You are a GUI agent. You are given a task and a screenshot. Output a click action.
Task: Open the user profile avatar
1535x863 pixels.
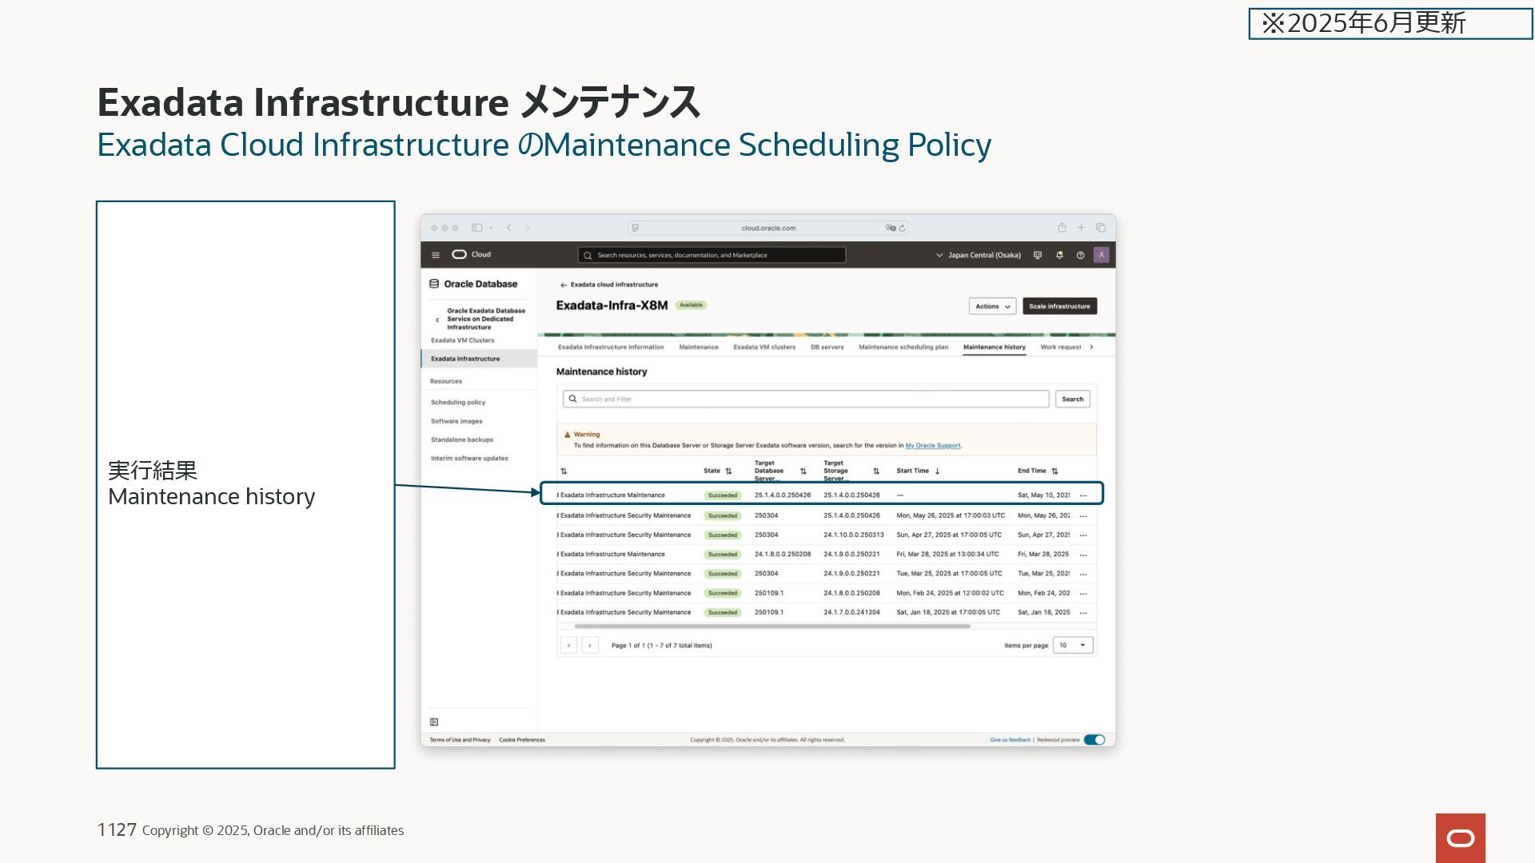(x=1101, y=255)
